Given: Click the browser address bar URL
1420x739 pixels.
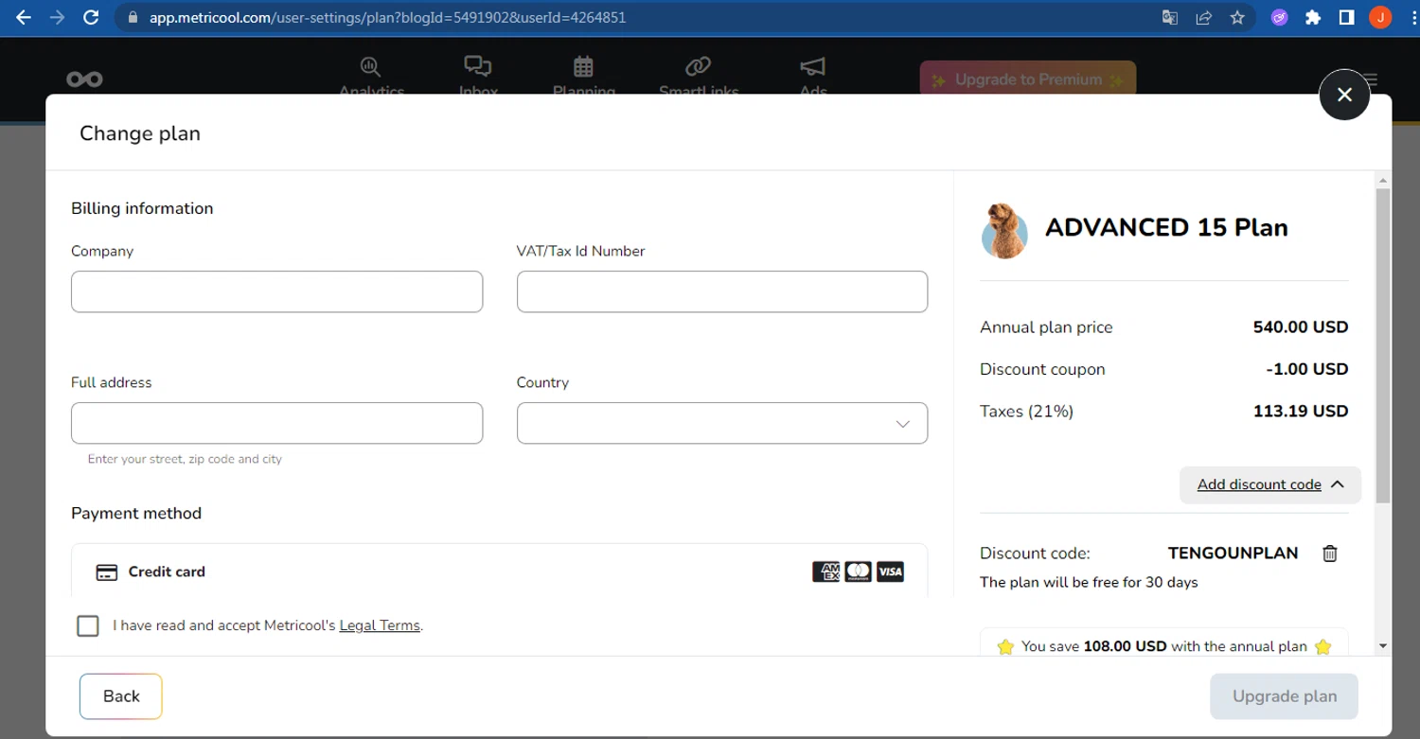Looking at the screenshot, I should (x=387, y=17).
